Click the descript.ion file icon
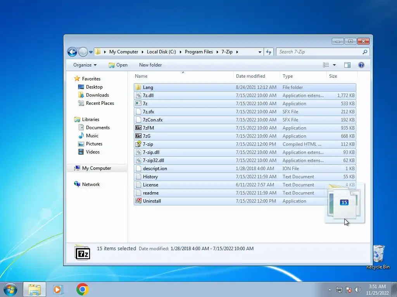 coord(138,169)
